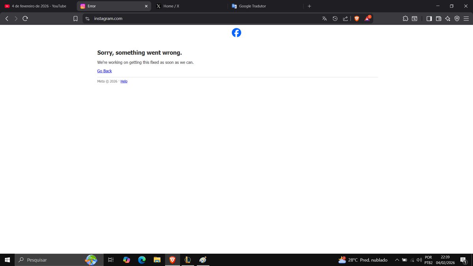Open League of Legends taskbar icon
473x266 pixels.
188,260
